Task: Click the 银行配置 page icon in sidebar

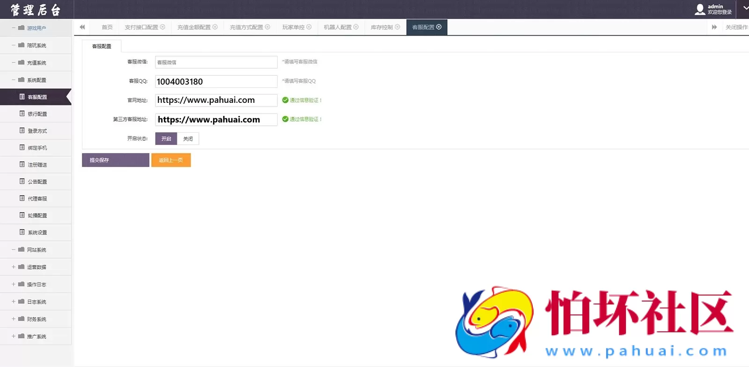Action: click(22, 114)
